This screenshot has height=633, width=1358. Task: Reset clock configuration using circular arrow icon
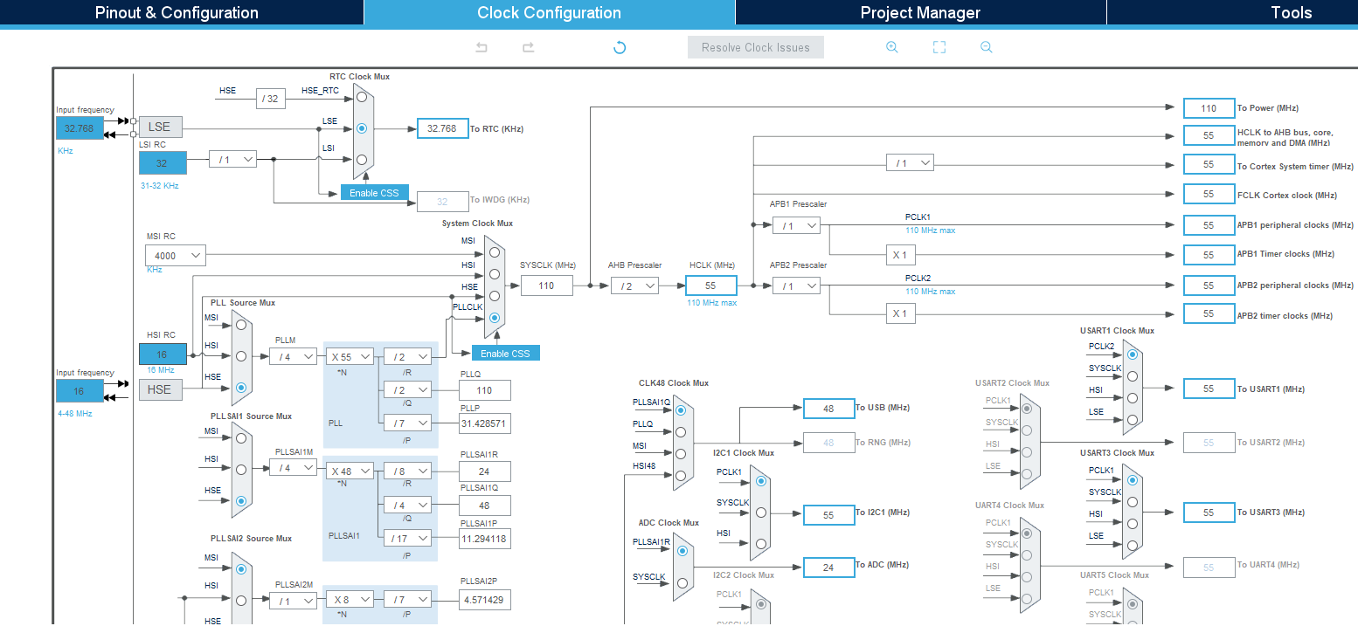tap(620, 47)
